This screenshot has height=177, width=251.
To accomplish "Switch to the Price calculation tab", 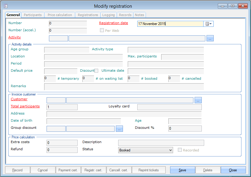I will (60, 15).
